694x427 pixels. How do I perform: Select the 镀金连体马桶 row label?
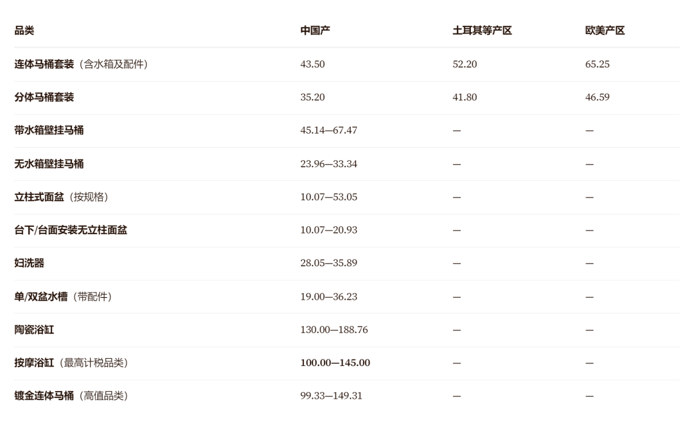[x=44, y=396]
